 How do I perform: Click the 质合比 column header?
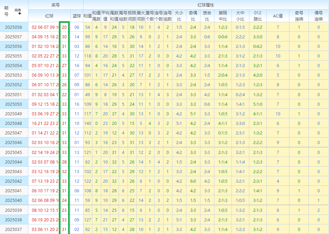tap(207, 16)
